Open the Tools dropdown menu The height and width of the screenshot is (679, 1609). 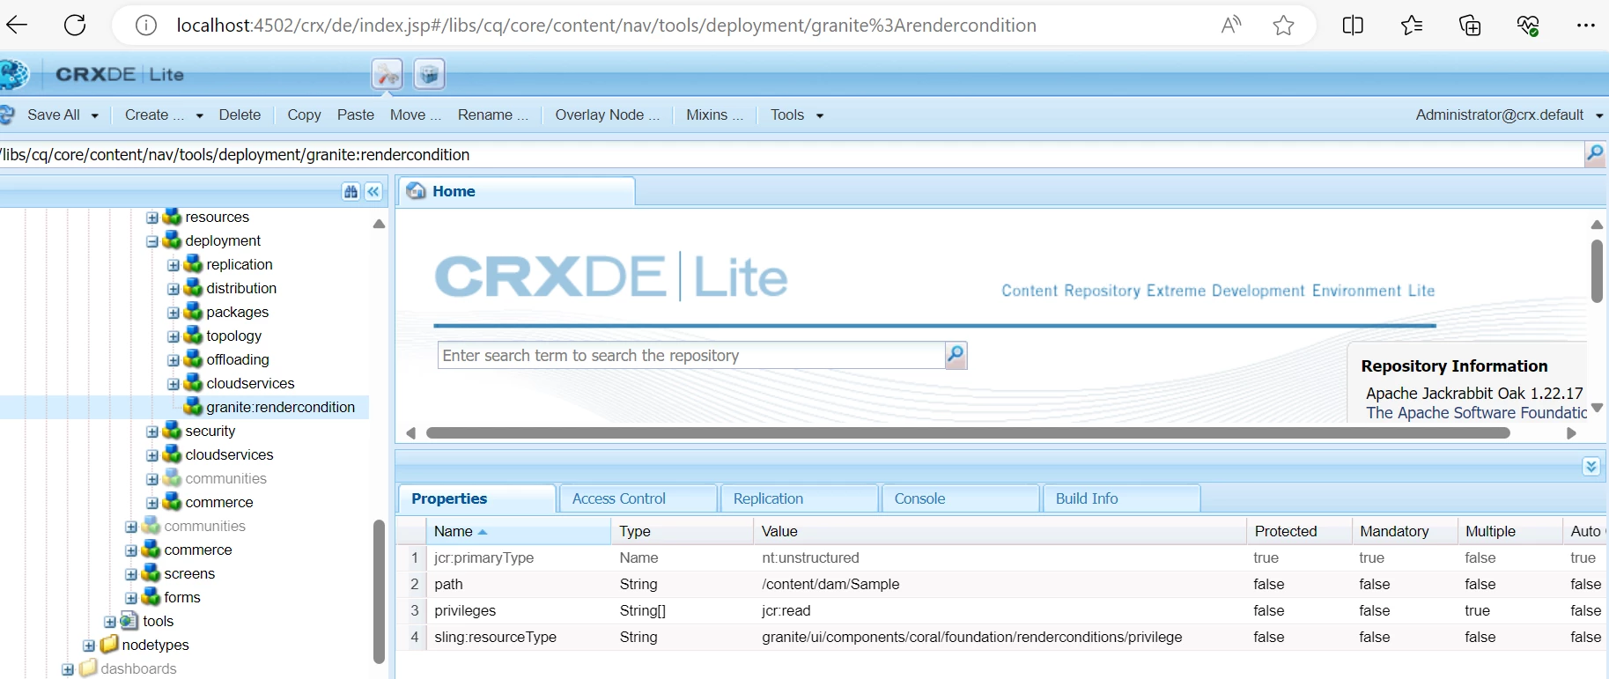pos(797,114)
